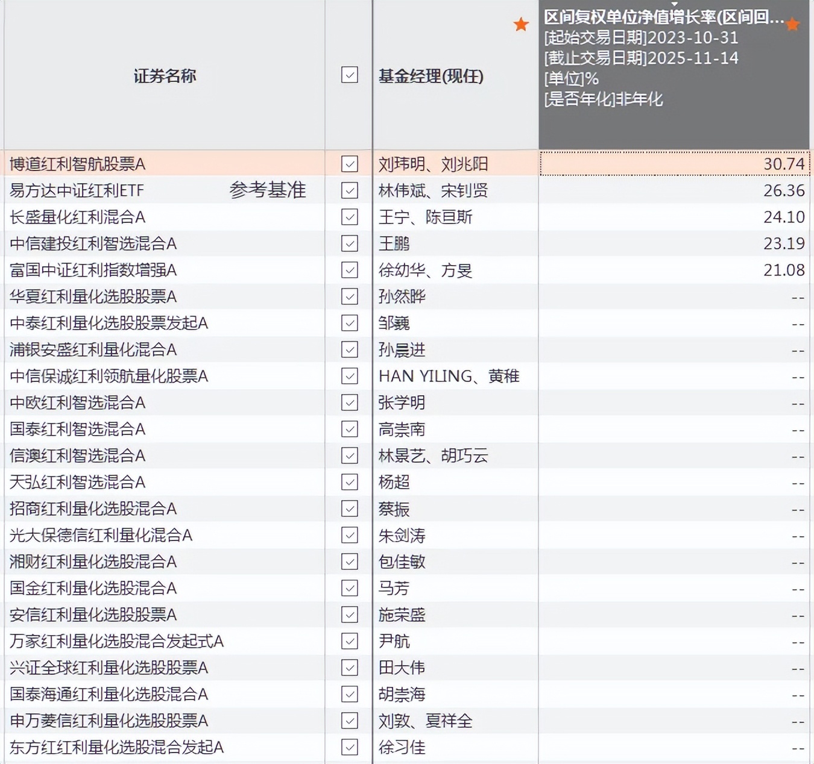Click manager name HAN YILING、黄稚
The image size is (814, 764).
click(x=449, y=376)
